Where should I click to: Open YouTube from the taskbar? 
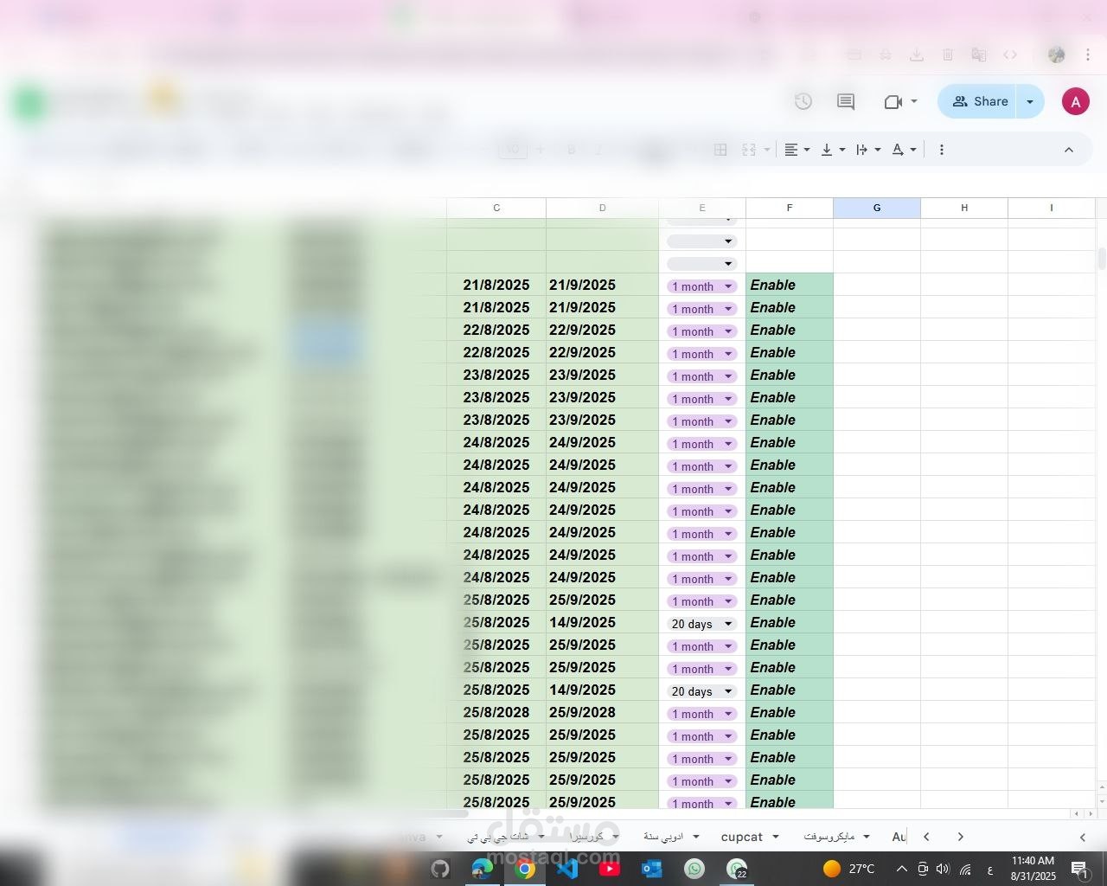(610, 869)
